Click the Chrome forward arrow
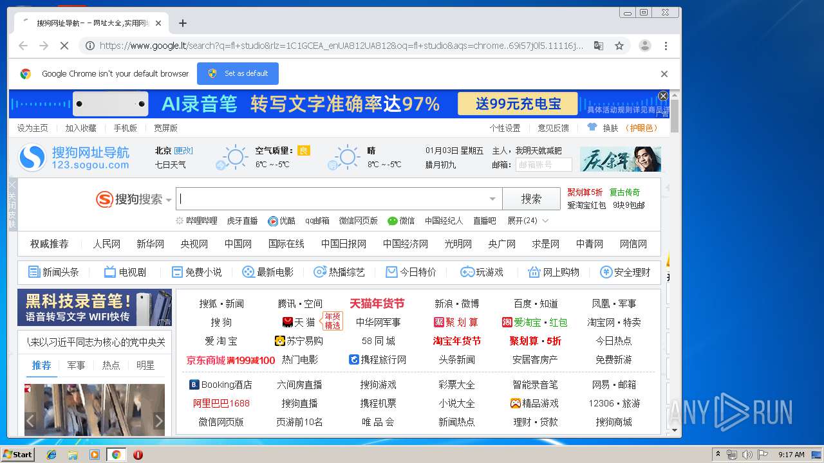The height and width of the screenshot is (463, 824). pyautogui.click(x=44, y=46)
